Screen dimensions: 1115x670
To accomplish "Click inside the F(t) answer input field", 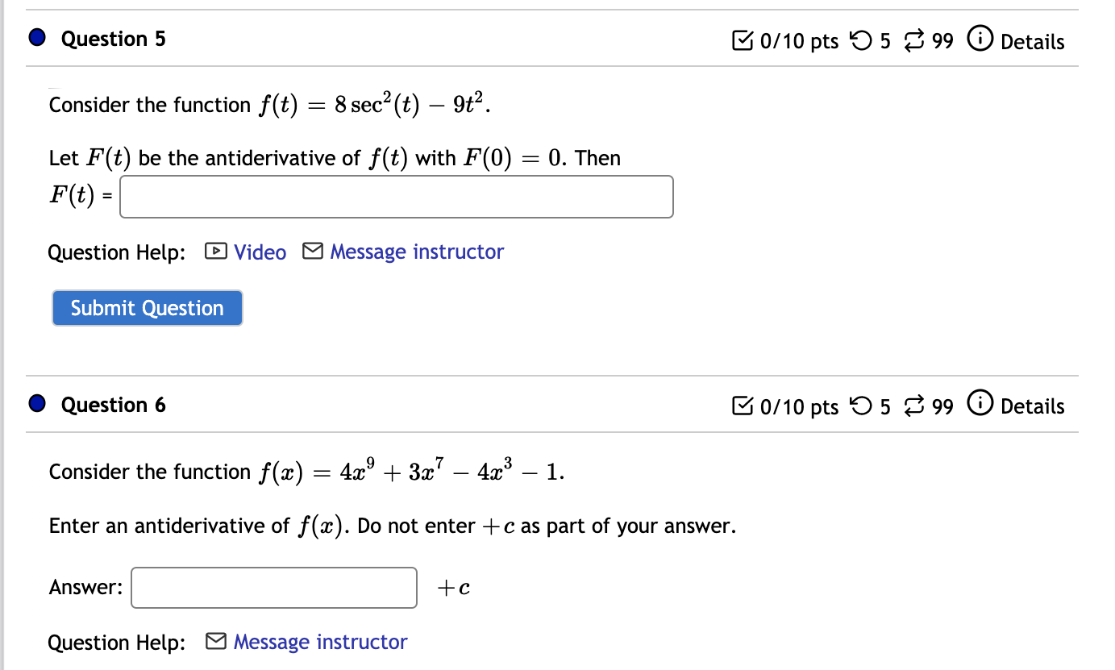I will click(x=395, y=196).
